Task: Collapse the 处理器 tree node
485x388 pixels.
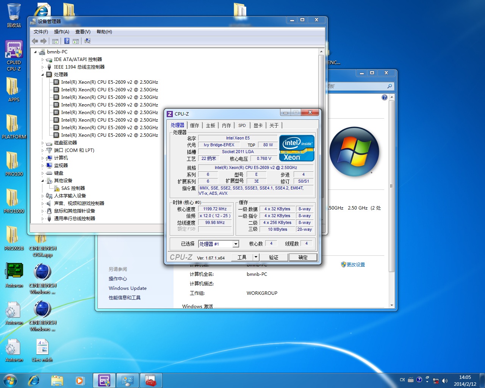Action: 43,75
